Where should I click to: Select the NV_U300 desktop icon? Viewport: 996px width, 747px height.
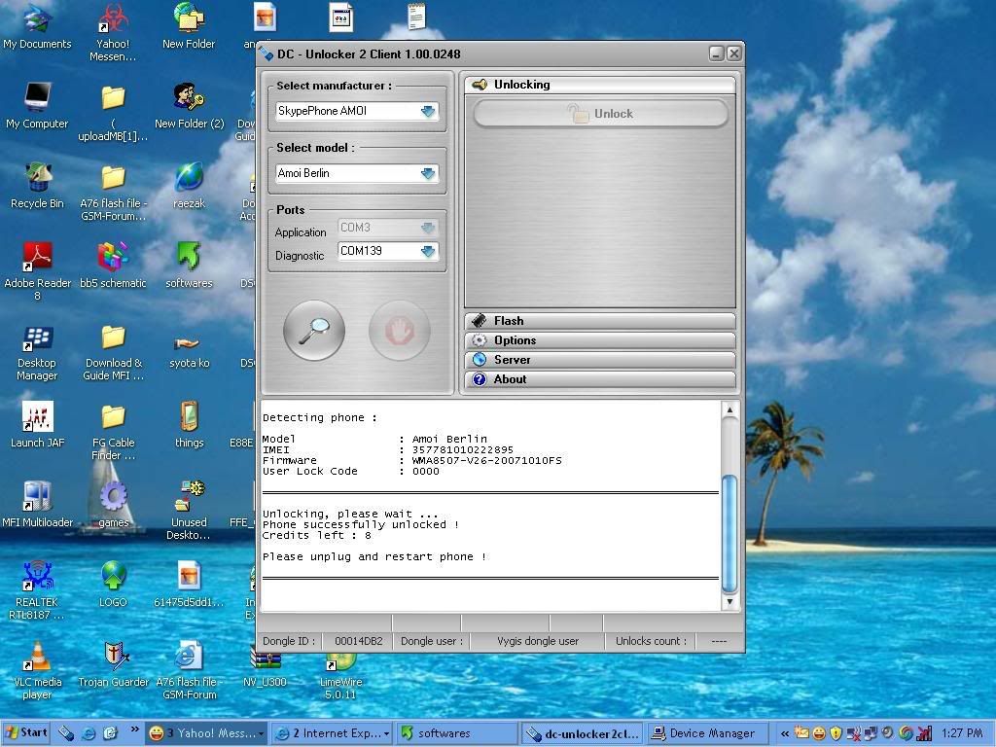pyautogui.click(x=265, y=669)
